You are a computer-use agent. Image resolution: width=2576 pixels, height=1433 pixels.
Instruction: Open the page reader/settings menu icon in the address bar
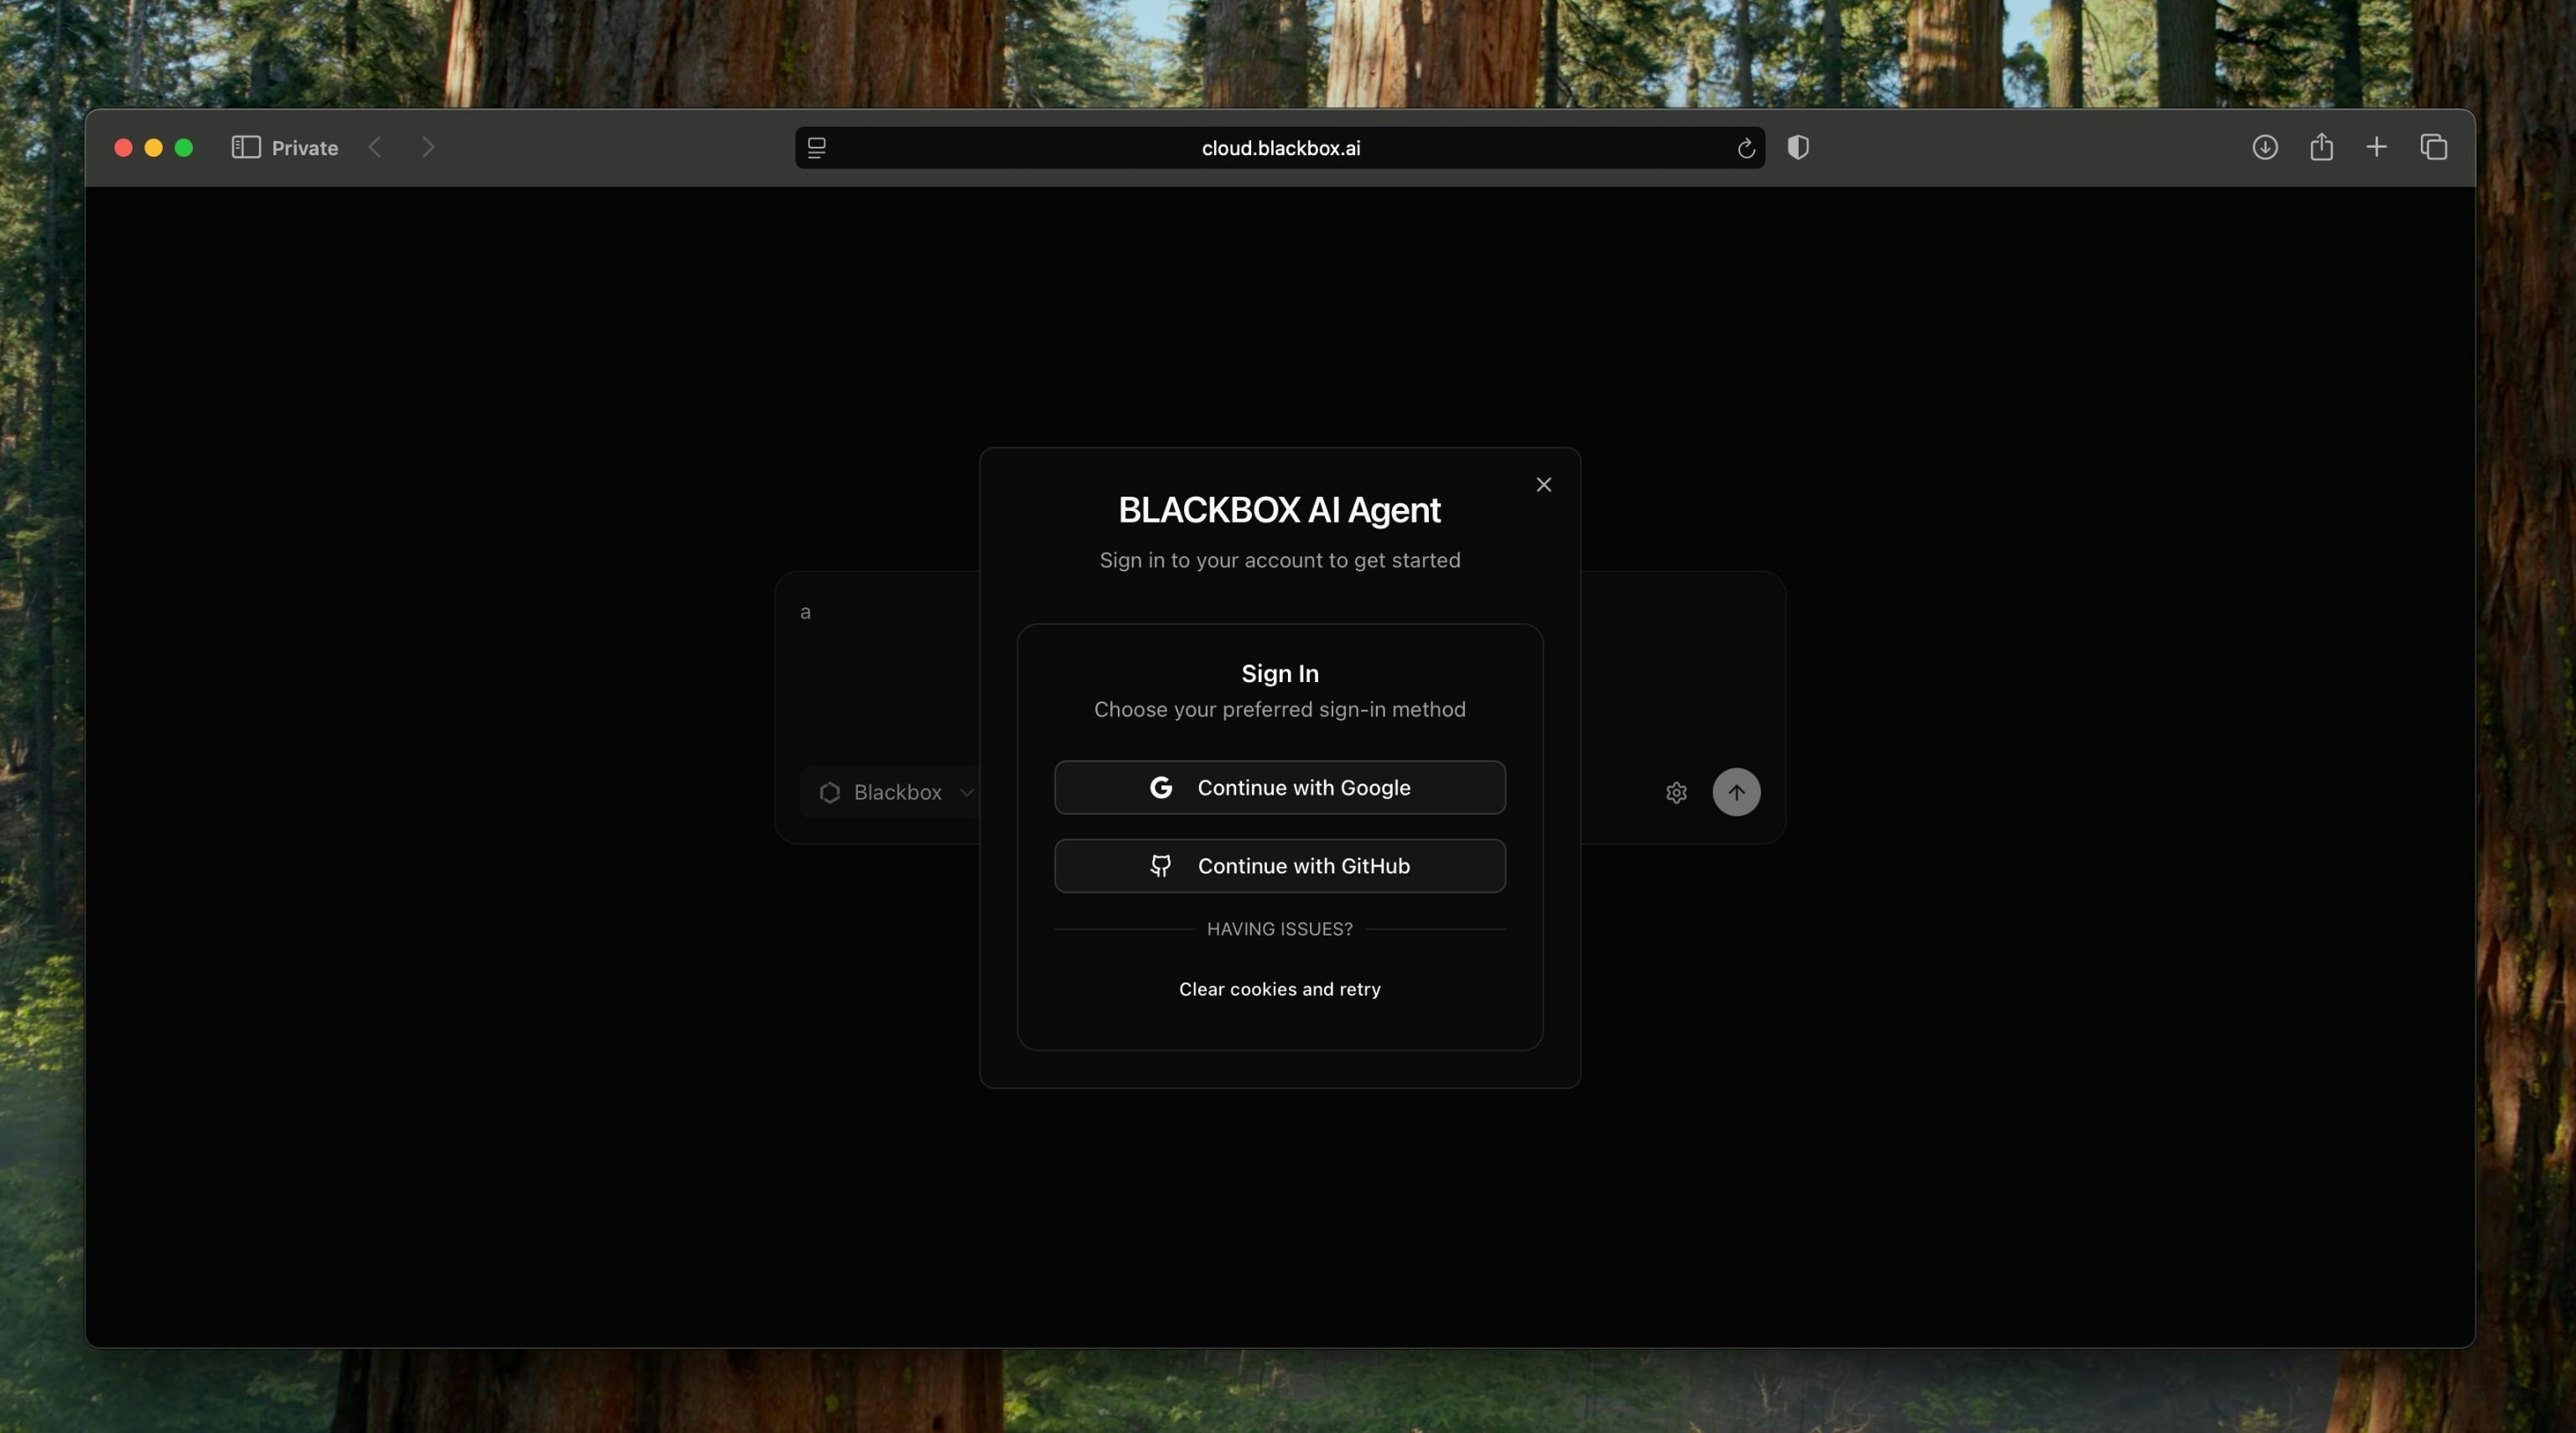[816, 149]
